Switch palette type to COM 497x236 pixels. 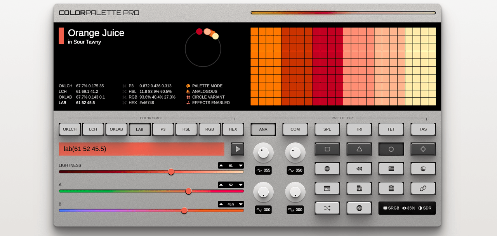click(295, 129)
